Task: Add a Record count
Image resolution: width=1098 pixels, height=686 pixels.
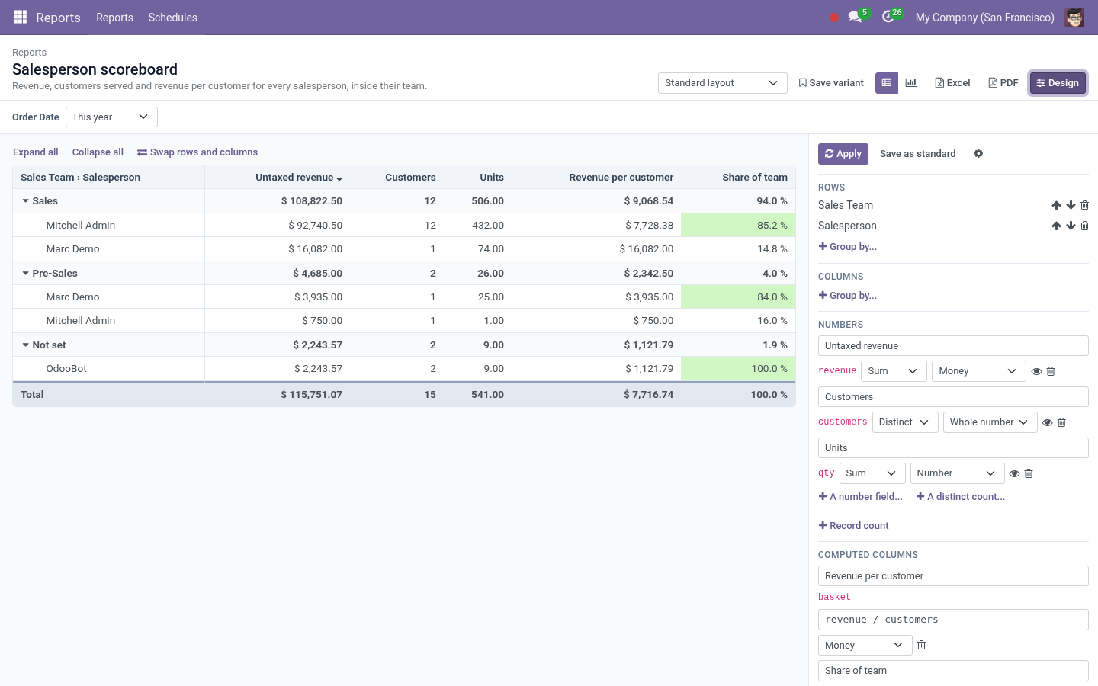Action: click(x=853, y=526)
